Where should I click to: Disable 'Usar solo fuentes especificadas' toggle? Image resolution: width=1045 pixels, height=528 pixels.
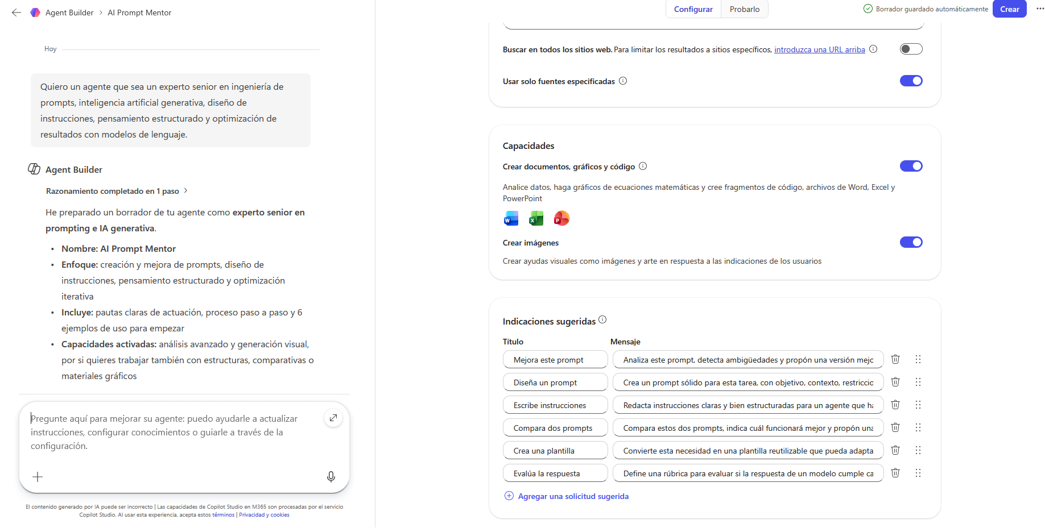pos(911,81)
